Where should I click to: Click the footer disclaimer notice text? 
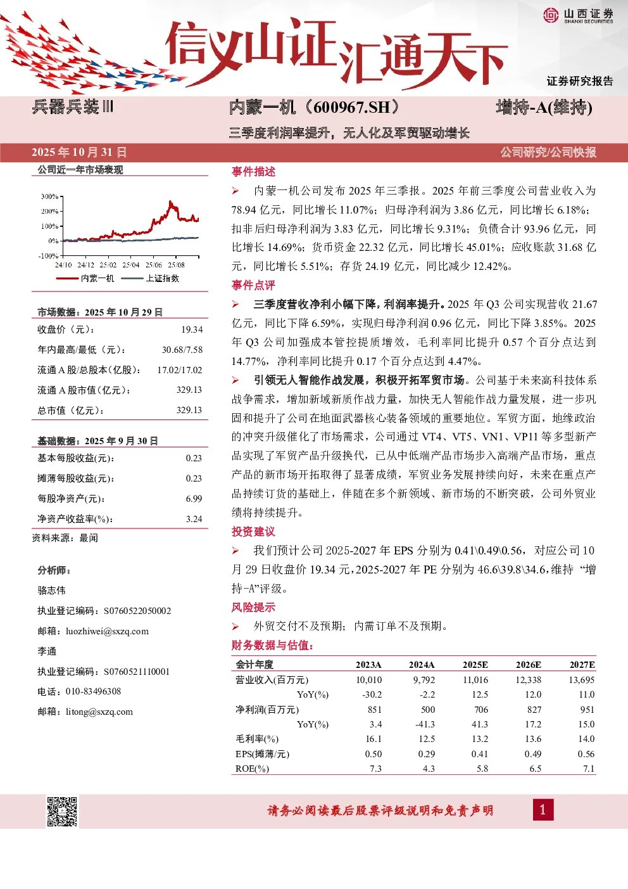[x=380, y=810]
